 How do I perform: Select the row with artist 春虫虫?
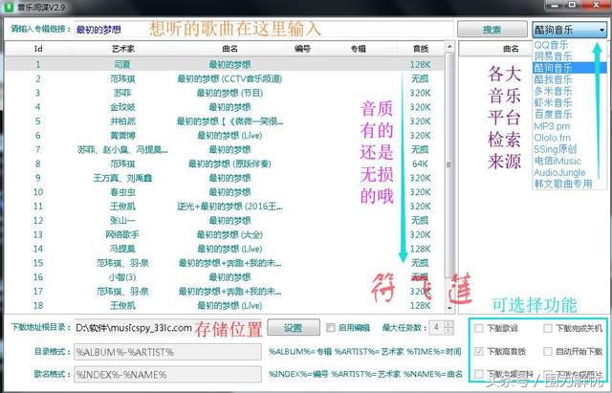(225, 192)
